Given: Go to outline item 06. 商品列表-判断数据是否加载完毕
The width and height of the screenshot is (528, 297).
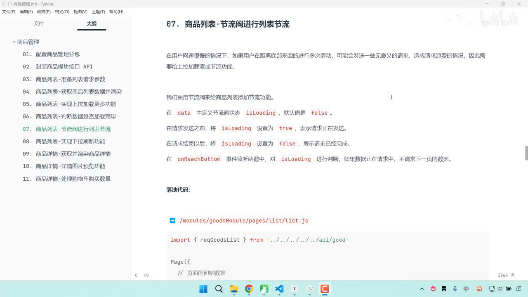Looking at the screenshot, I should (x=69, y=116).
